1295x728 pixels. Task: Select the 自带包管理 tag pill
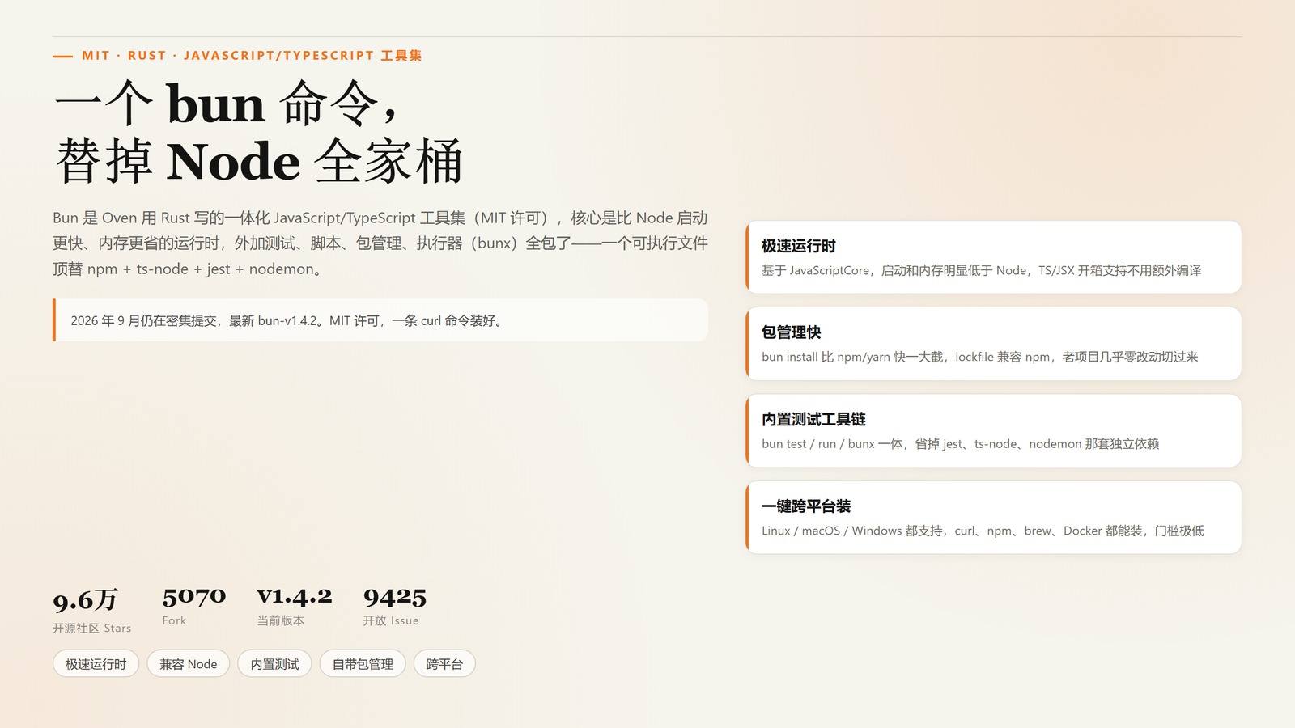tap(363, 664)
